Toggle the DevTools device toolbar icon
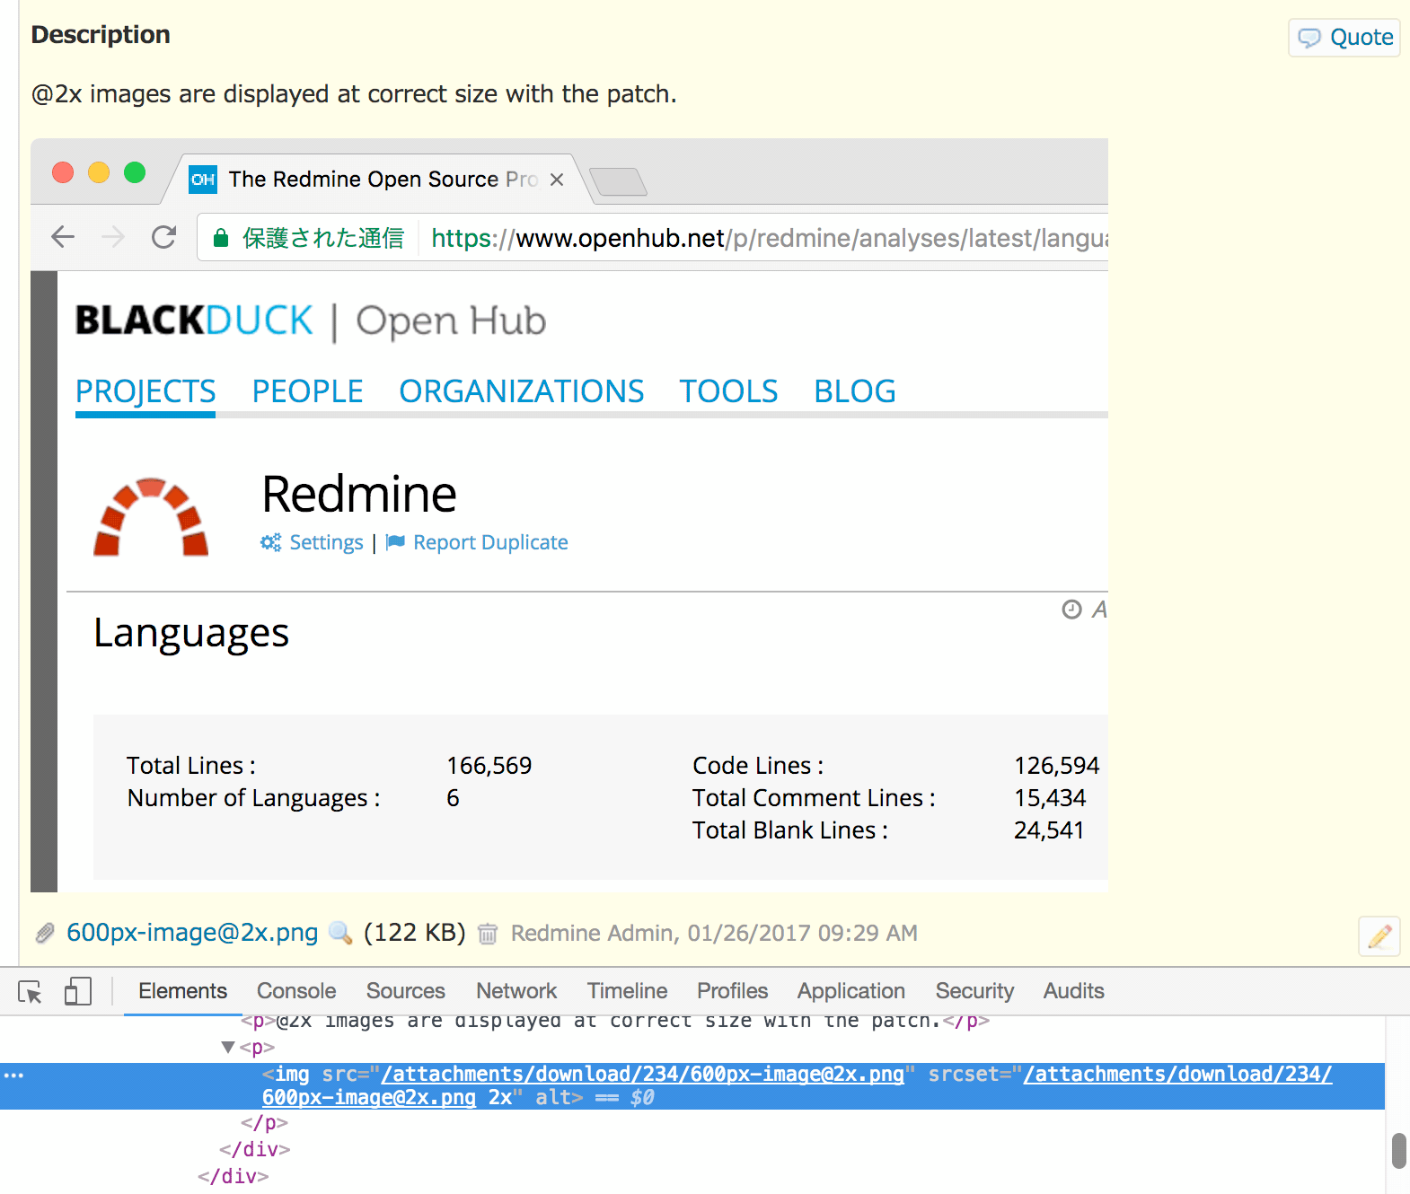 pyautogui.click(x=78, y=991)
